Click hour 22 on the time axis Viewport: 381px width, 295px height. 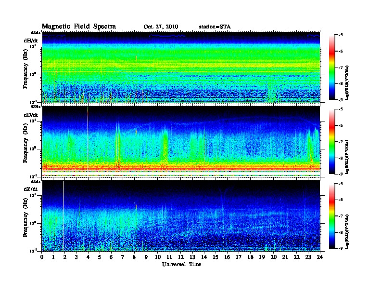click(297, 257)
